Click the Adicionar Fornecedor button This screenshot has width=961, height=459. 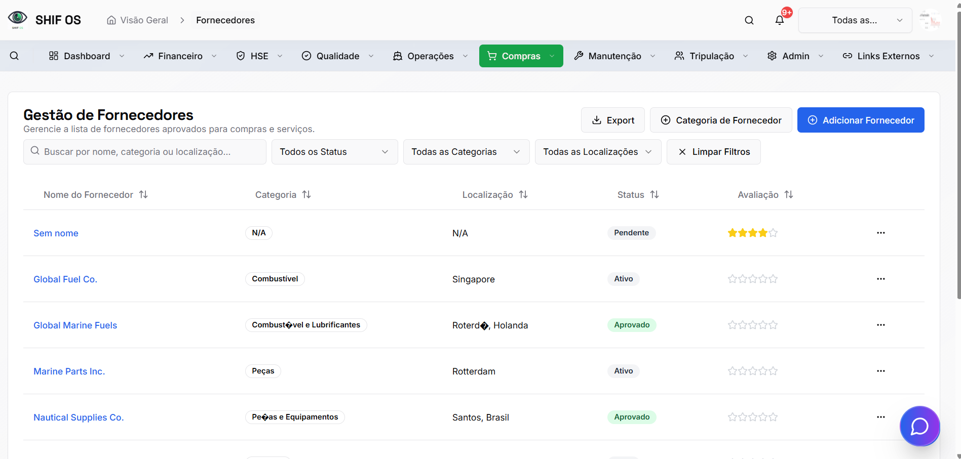(x=860, y=120)
